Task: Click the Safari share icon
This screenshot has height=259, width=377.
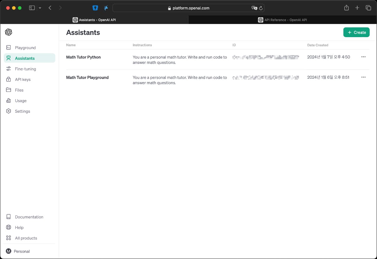Action: (347, 8)
